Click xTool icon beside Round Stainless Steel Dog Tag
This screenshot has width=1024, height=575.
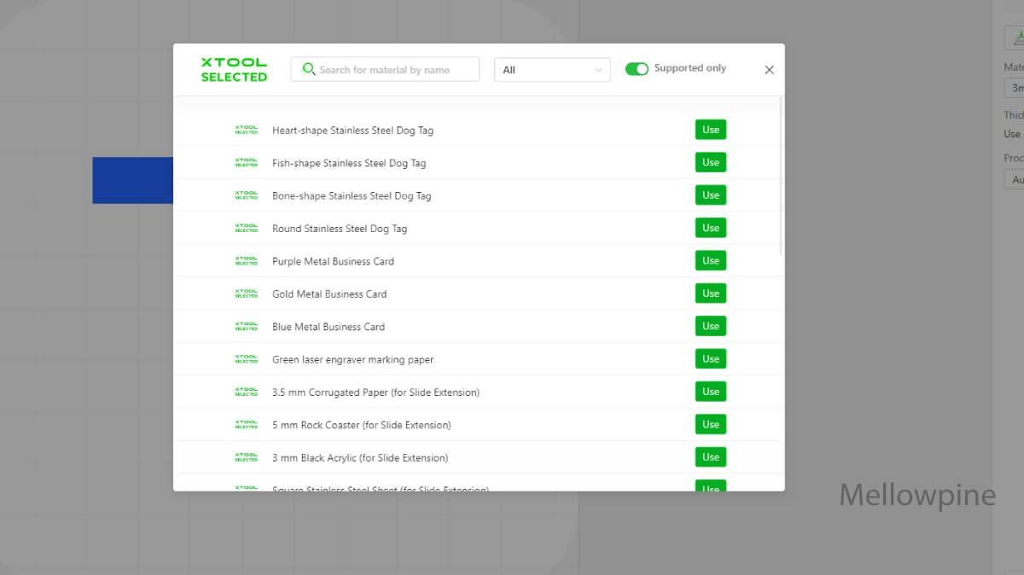(x=246, y=229)
